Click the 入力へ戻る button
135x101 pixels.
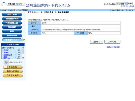[112, 42]
